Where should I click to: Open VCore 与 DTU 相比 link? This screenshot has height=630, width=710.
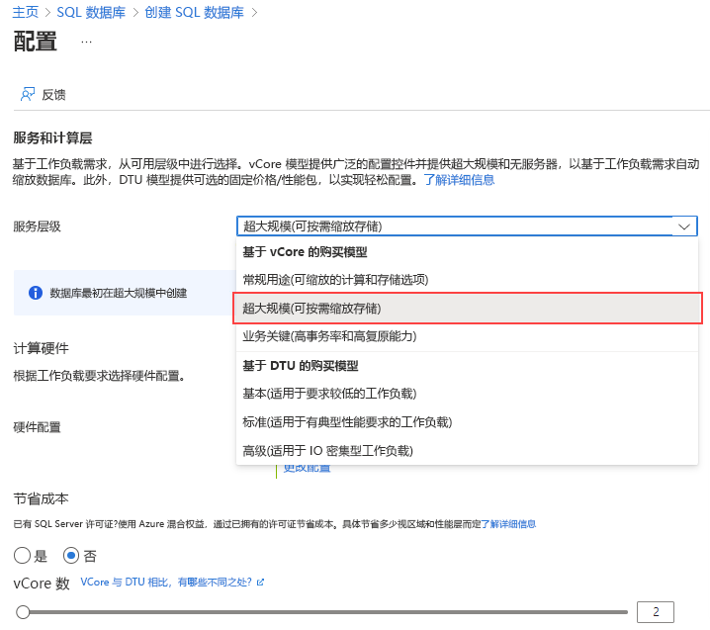[x=166, y=582]
